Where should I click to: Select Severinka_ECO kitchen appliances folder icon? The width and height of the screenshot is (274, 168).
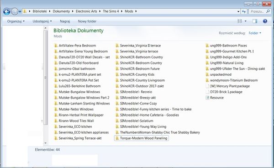pyautogui.click(x=56, y=132)
